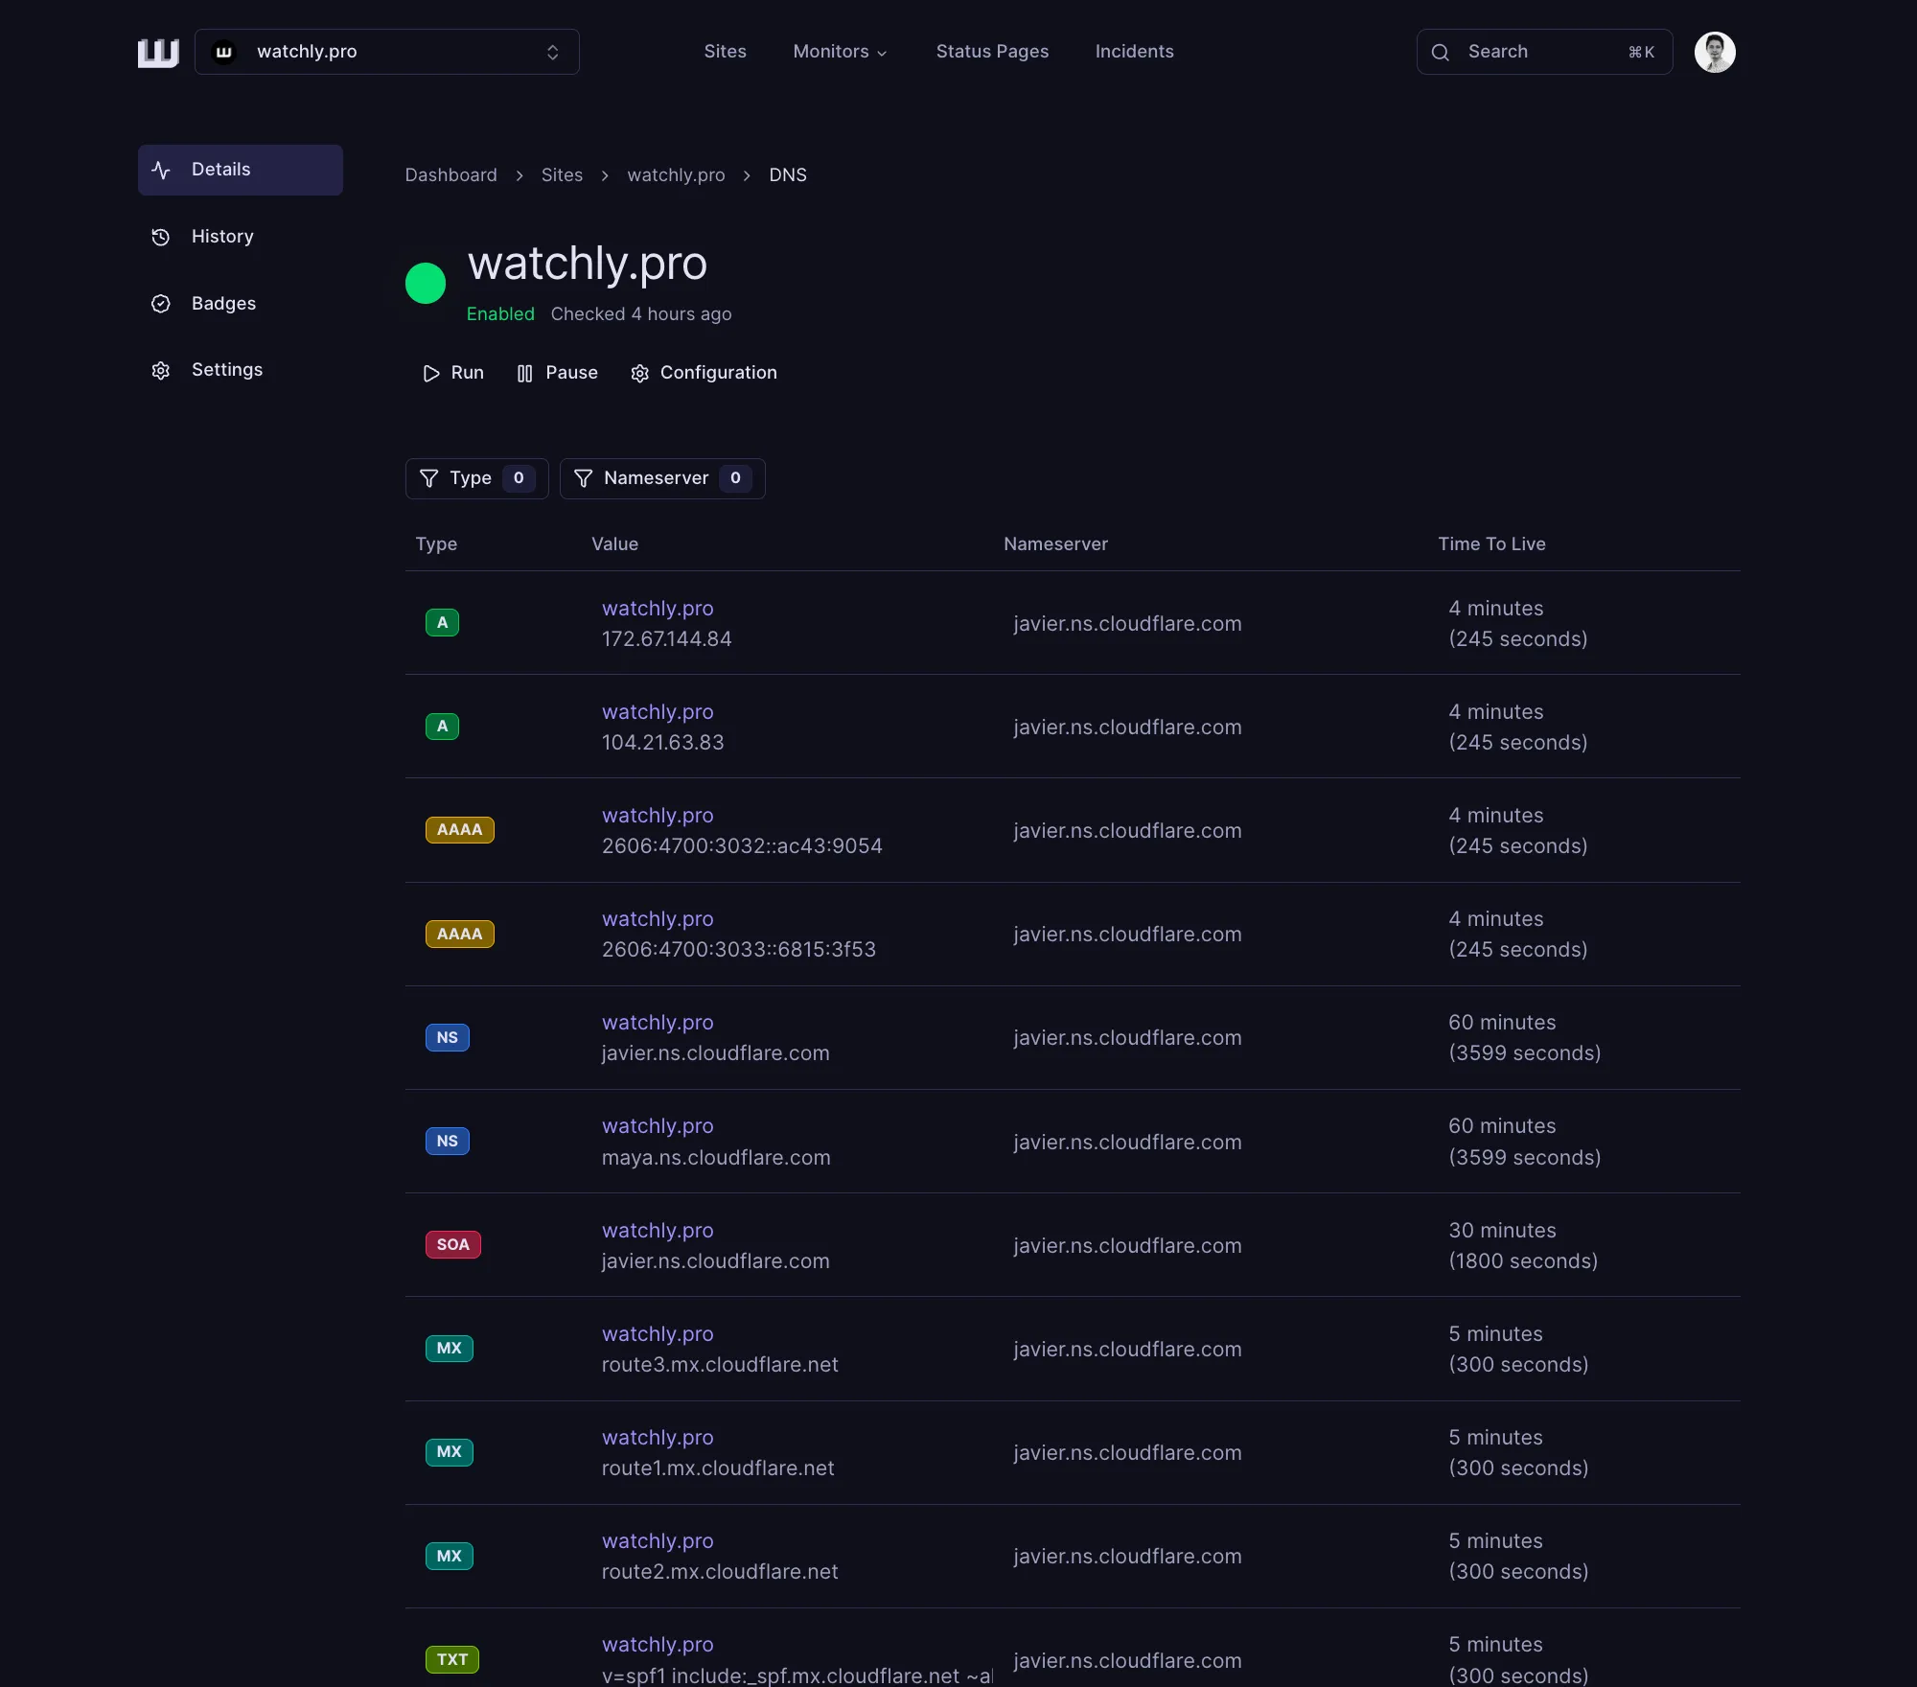Select Details in the sidebar
Viewport: 1917px width, 1687px height.
tap(241, 170)
